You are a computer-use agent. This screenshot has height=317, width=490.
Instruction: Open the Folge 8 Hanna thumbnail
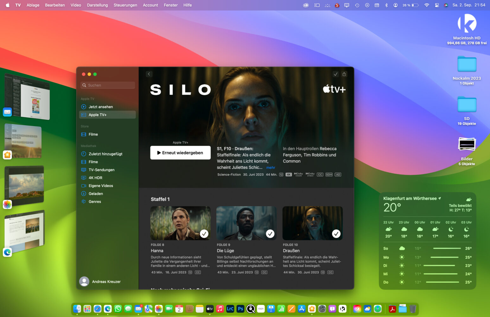click(x=181, y=223)
